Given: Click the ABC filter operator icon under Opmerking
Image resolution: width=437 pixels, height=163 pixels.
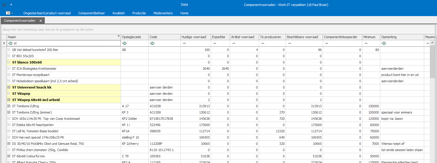Looking at the screenshot, I should click(x=384, y=44).
